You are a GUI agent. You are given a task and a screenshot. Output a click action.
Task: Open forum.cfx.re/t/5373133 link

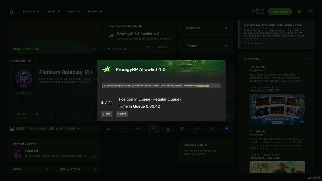click(x=264, y=90)
